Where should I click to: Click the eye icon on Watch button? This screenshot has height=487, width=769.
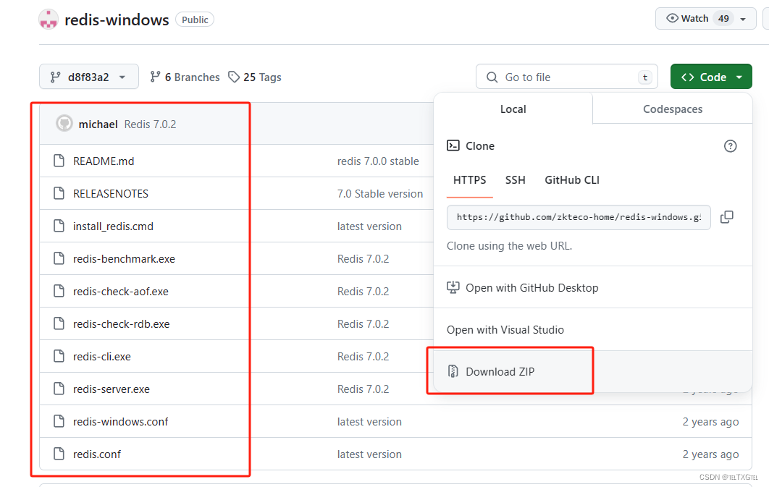(672, 18)
